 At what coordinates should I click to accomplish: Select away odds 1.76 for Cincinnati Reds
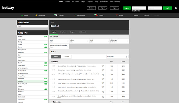111,66
